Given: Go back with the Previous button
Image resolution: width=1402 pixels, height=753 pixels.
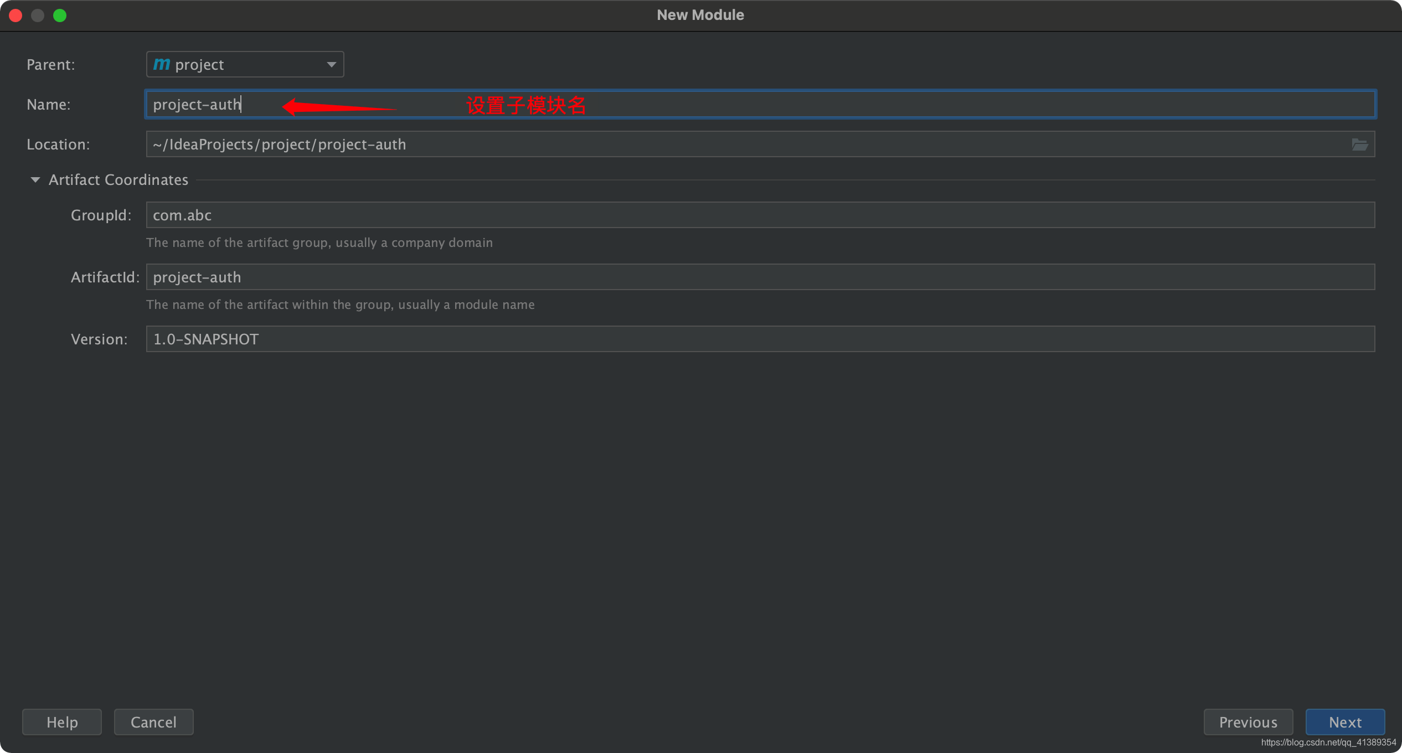Looking at the screenshot, I should [1248, 722].
